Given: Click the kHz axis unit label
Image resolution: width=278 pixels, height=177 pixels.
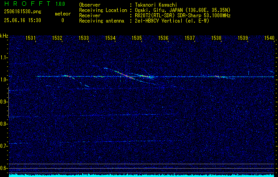Looking at the screenshot, I should coord(4,36).
